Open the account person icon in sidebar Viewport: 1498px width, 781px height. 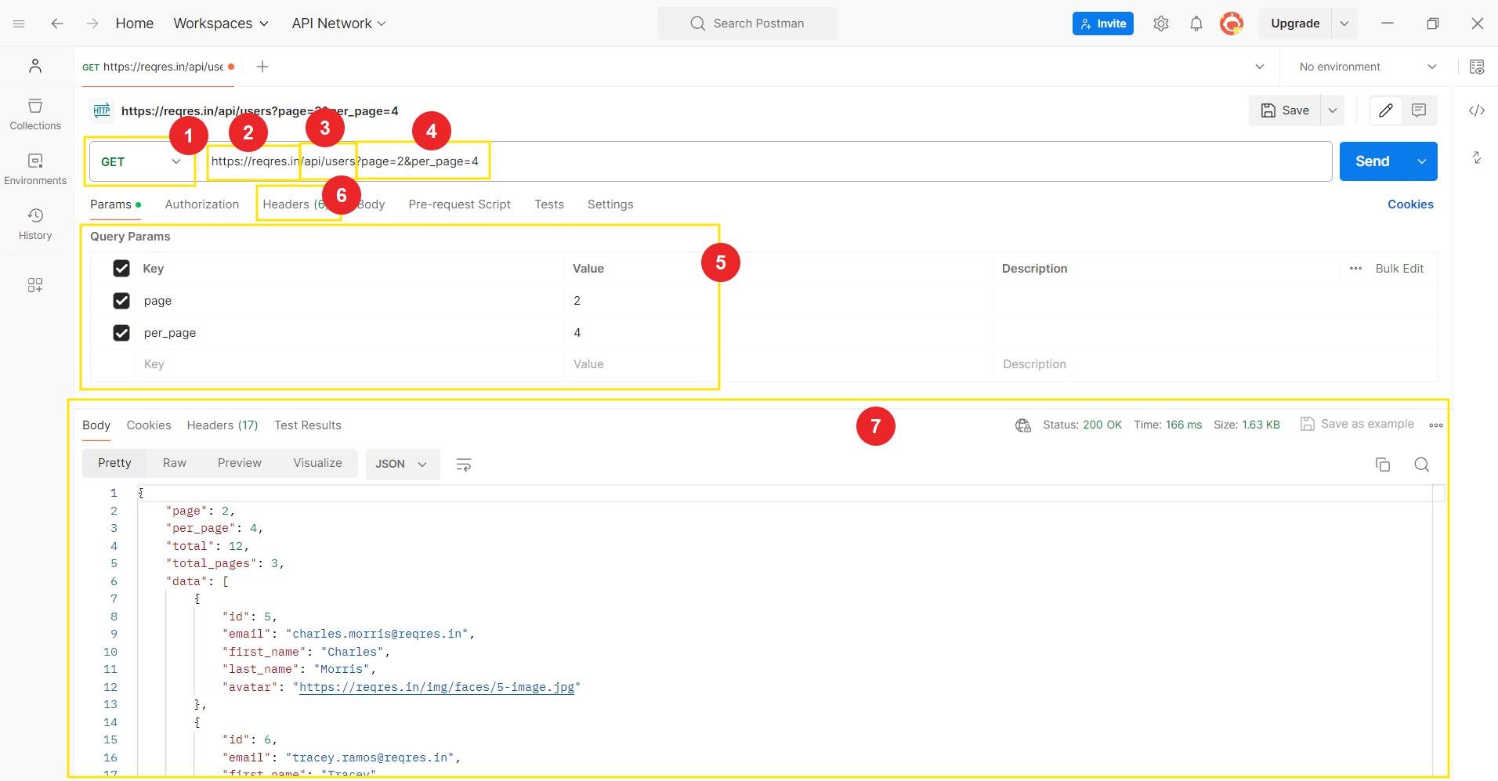point(35,67)
